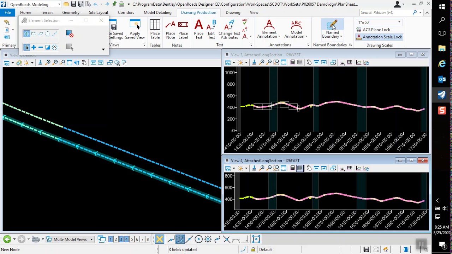Click Rotate View icon in View 1 toolbar
The height and width of the screenshot is (254, 452).
77,63
